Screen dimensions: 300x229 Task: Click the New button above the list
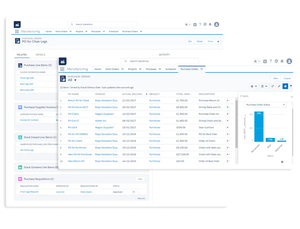click(x=275, y=79)
